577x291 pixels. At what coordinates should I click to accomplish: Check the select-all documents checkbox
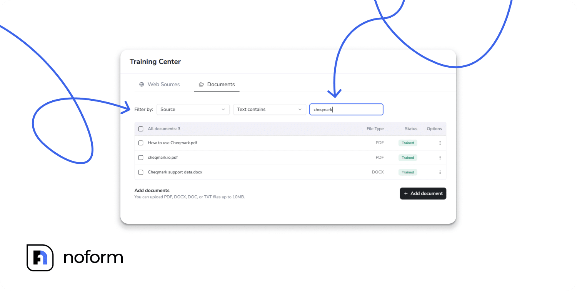141,129
